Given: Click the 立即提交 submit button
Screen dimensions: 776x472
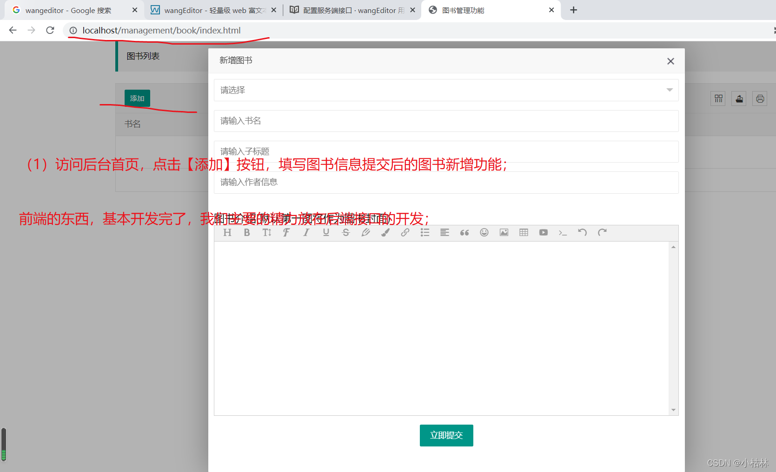Looking at the screenshot, I should pyautogui.click(x=446, y=435).
